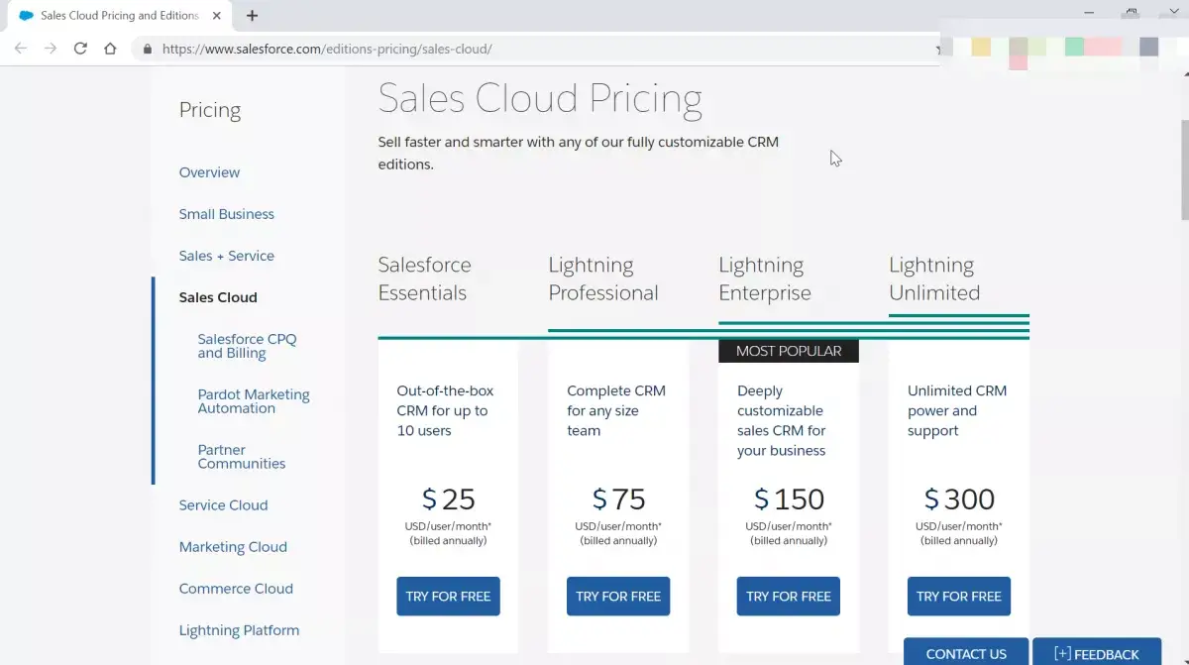Open Lightning Platform in sidebar
Screen dimensions: 1189x665
tap(239, 630)
